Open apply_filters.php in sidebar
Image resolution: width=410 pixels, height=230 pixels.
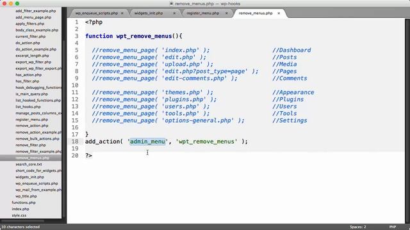(x=30, y=24)
